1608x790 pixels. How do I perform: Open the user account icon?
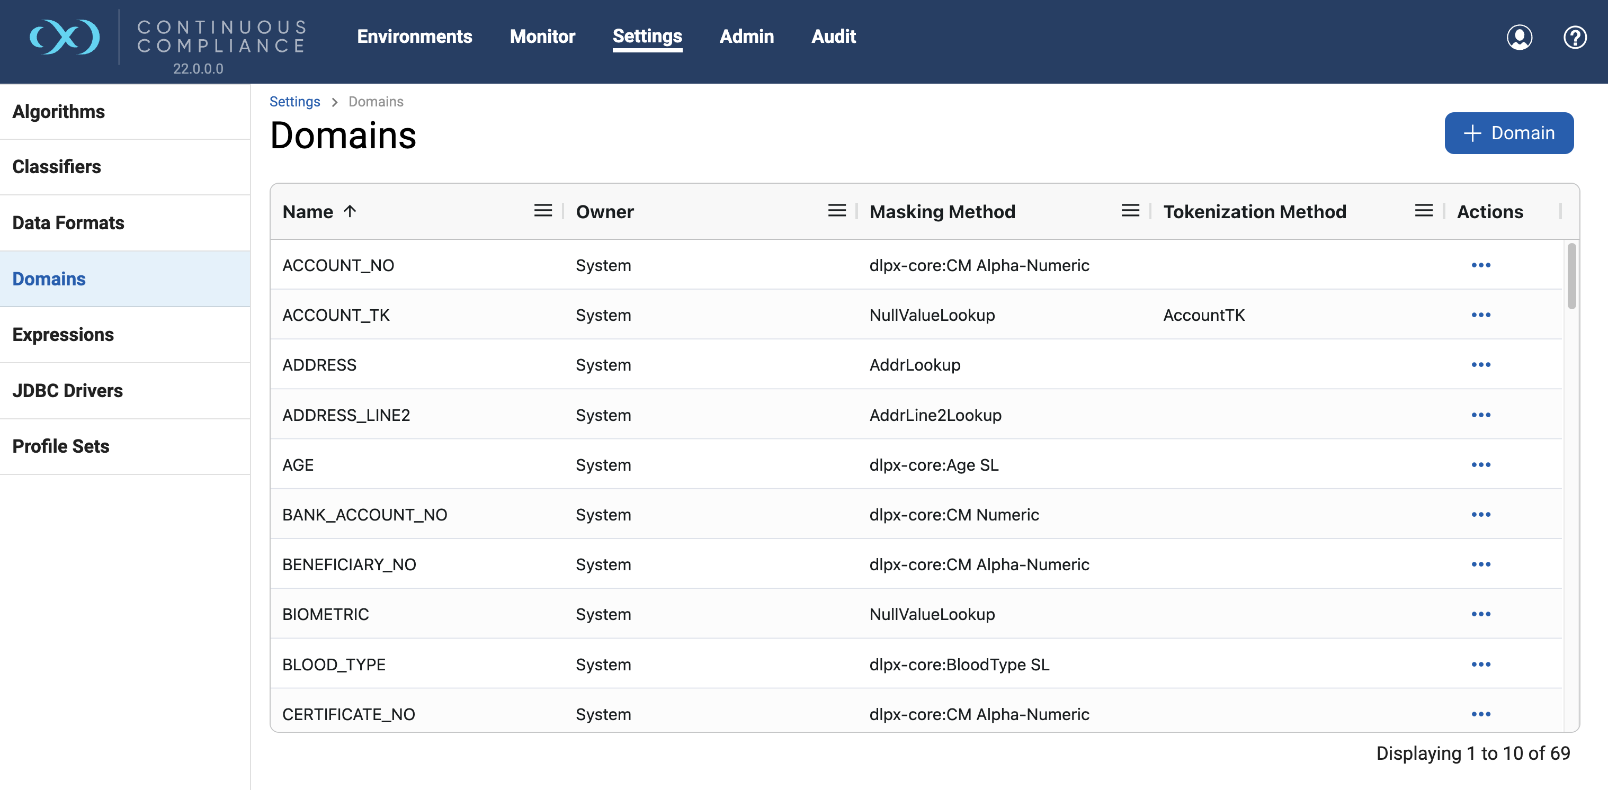pos(1520,38)
